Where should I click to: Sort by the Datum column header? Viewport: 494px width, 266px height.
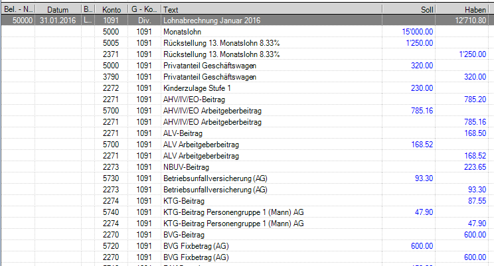pyautogui.click(x=58, y=10)
